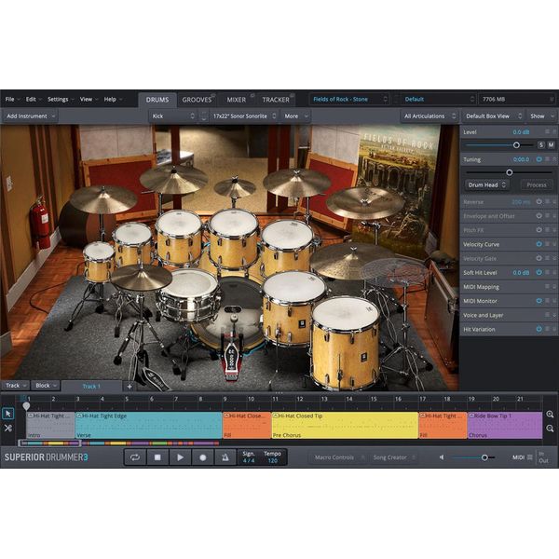Screen dimensions: 559x559
Task: Disable the Velocity Curve power button
Action: tap(539, 244)
